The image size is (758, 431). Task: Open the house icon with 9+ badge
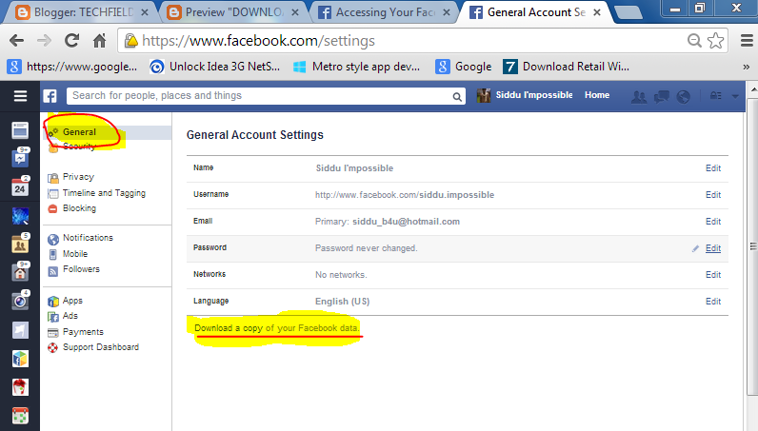[20, 272]
